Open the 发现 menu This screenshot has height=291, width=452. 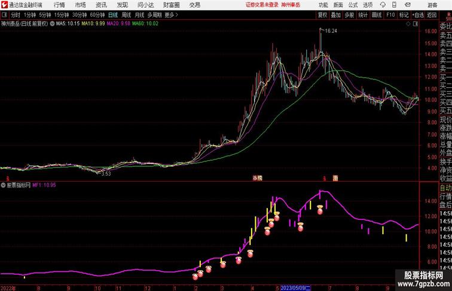coord(122,5)
